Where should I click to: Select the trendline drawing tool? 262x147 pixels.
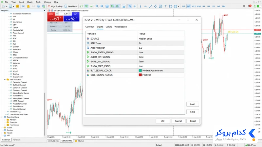tap(151, 6)
